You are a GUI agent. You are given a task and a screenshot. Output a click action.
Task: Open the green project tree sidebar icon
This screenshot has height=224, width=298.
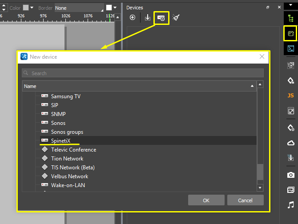(x=291, y=18)
